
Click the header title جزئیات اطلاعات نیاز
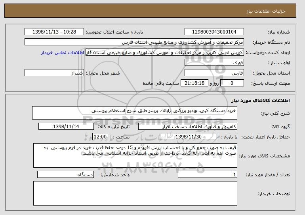pyautogui.click(x=266, y=11)
